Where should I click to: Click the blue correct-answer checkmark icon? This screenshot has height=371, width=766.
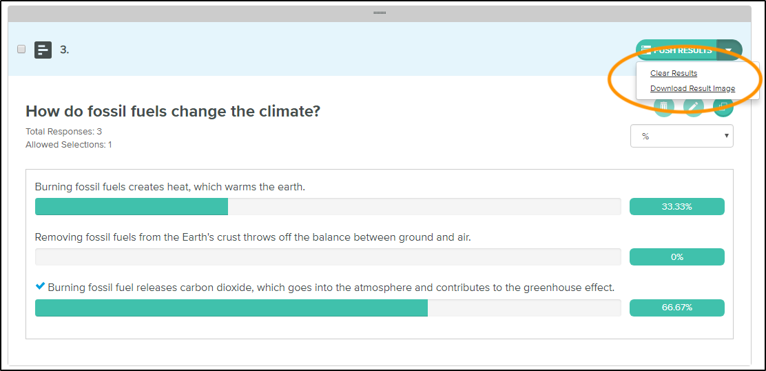(41, 286)
